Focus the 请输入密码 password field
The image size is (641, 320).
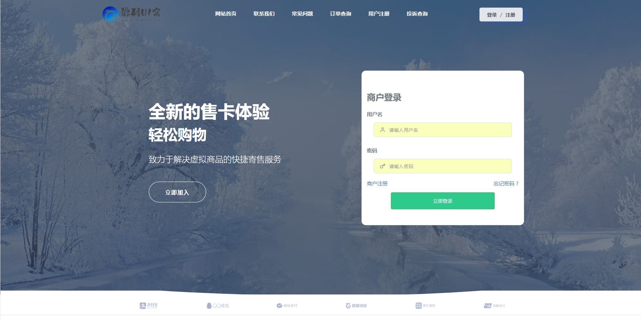[443, 166]
